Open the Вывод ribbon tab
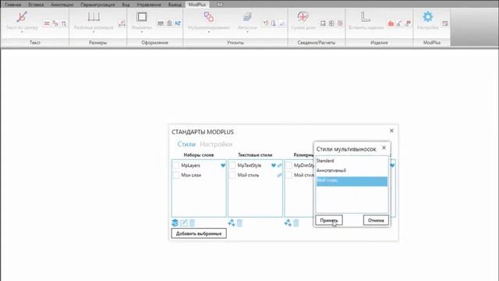Image resolution: width=499 pixels, height=281 pixels. 175,5
